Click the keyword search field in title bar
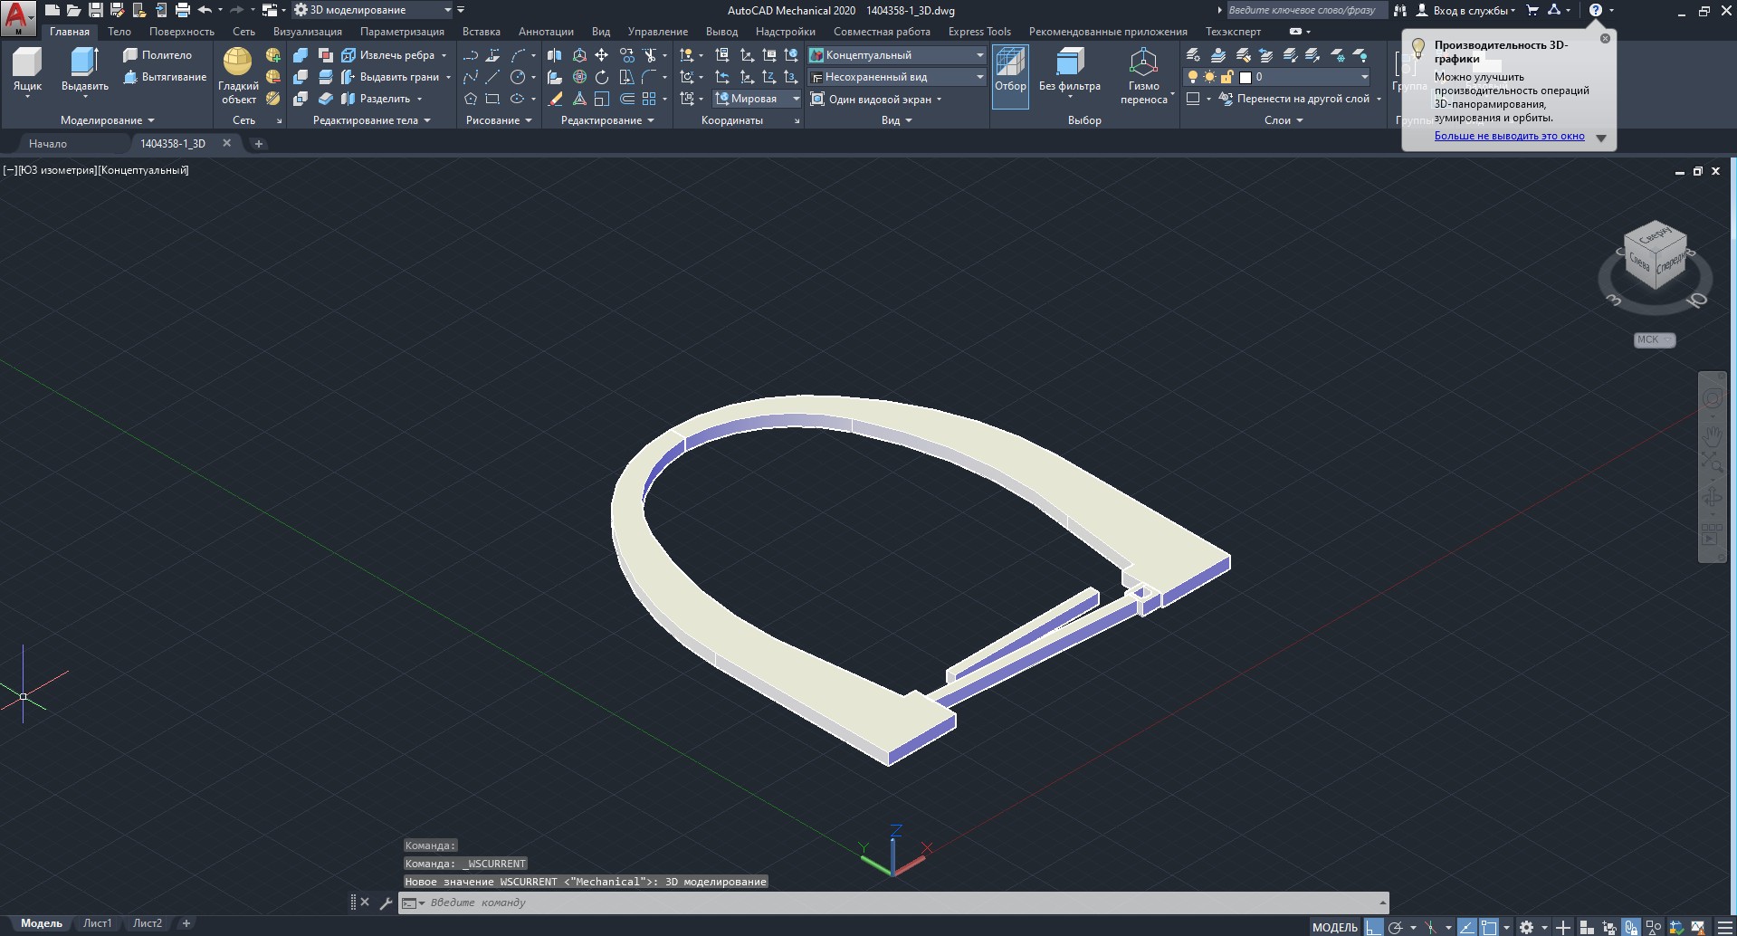Image resolution: width=1737 pixels, height=936 pixels. 1306,10
